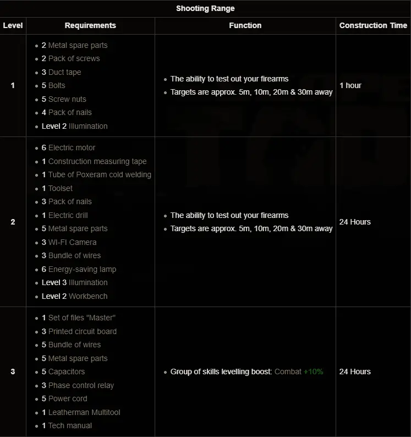Open the Toolset item link
The image size is (411, 437).
(61, 188)
